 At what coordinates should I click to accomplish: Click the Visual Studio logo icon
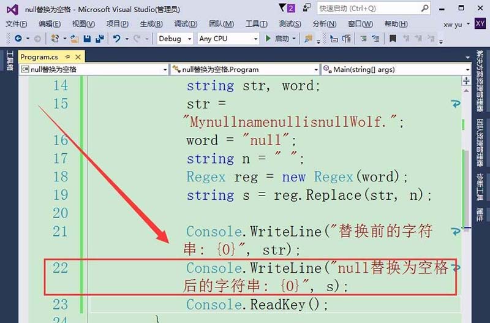click(12, 10)
